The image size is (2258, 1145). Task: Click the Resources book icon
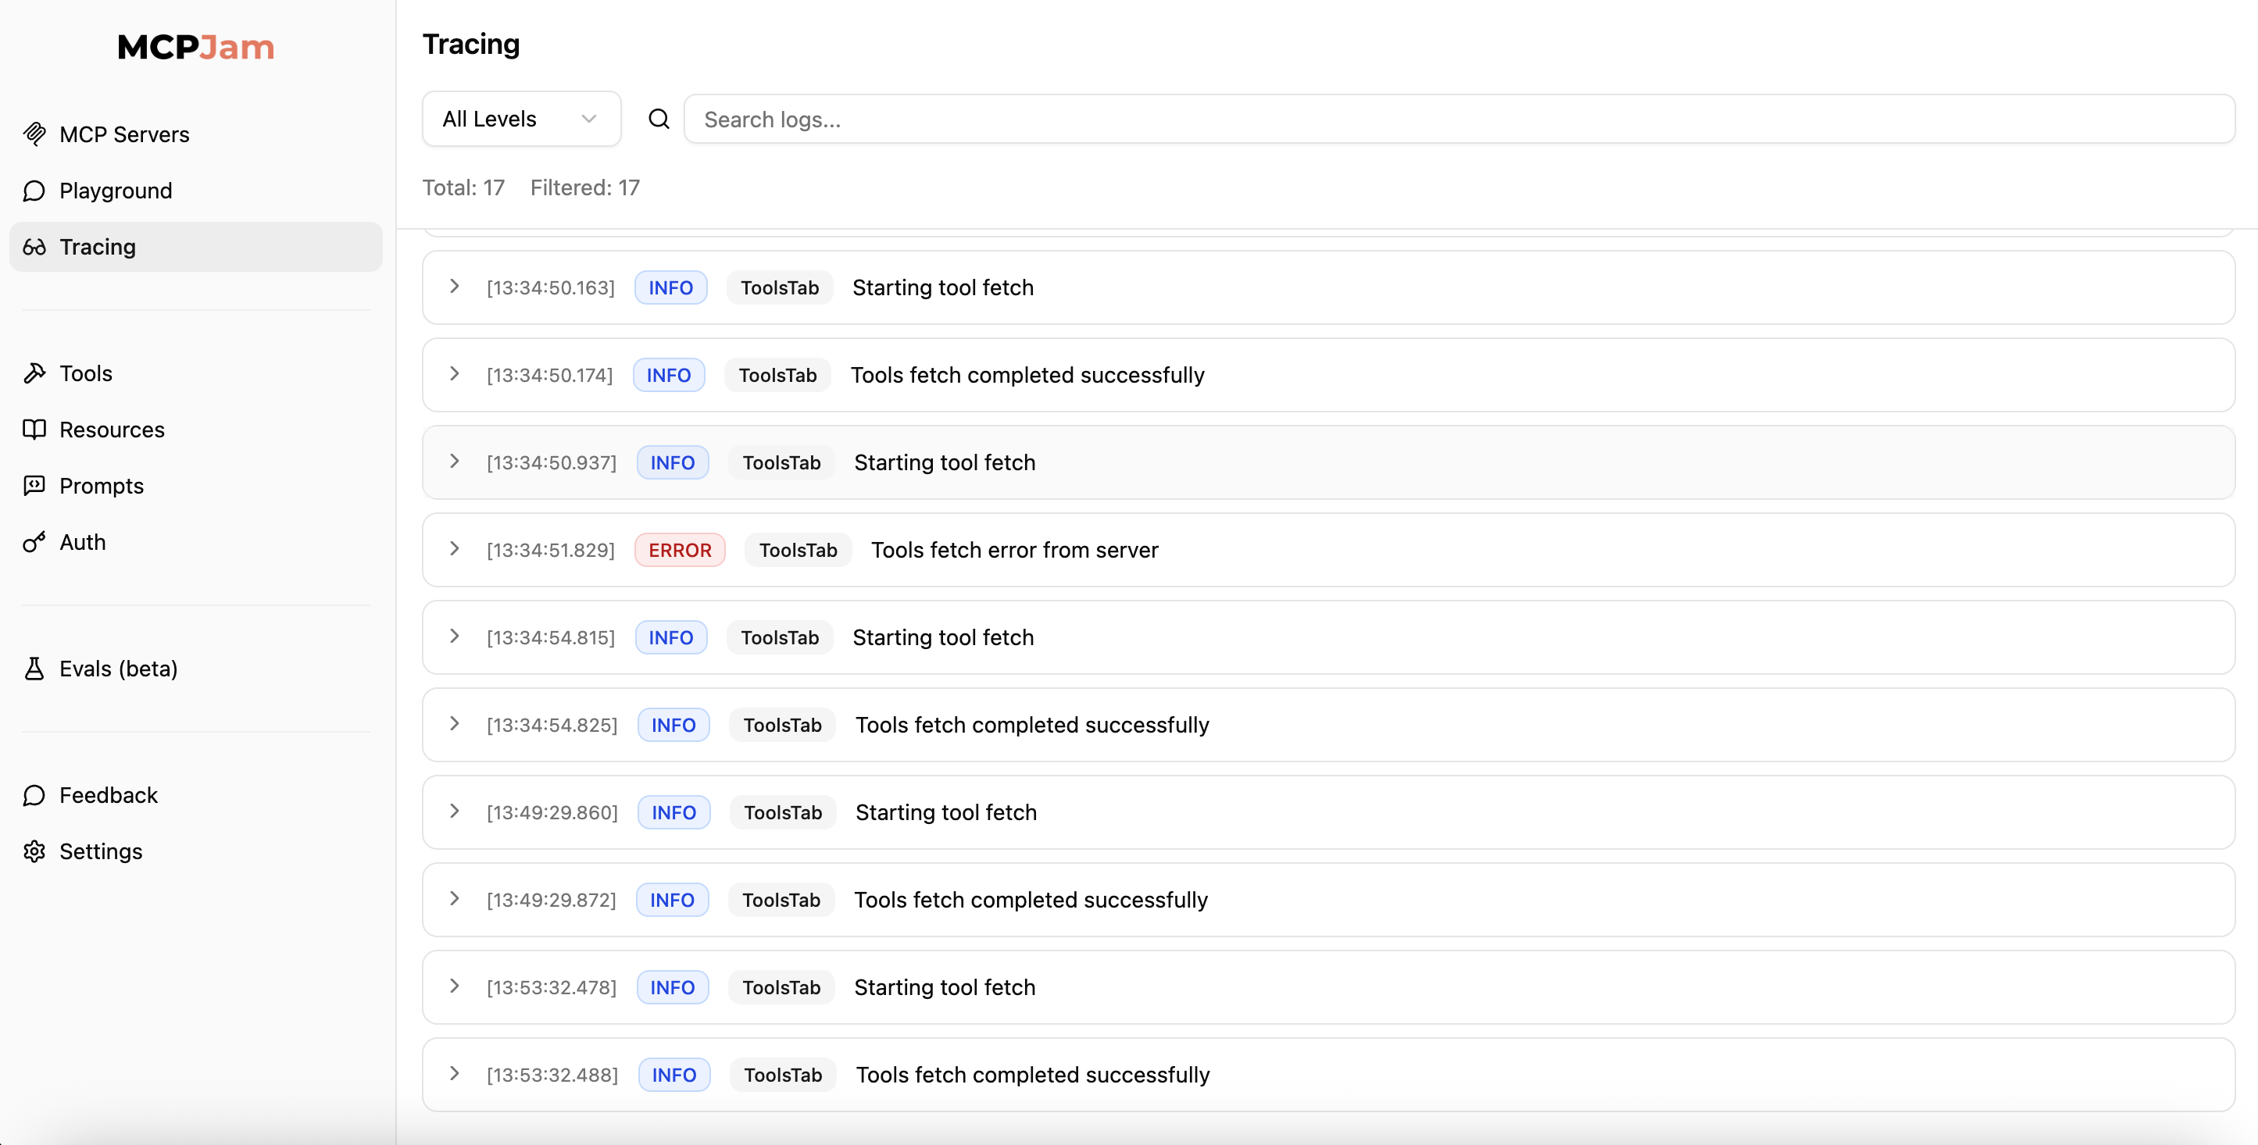[x=34, y=430]
